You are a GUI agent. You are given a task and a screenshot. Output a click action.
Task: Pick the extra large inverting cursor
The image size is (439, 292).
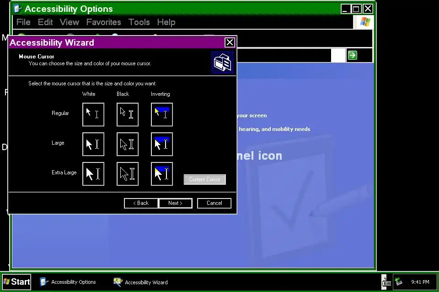pos(162,174)
